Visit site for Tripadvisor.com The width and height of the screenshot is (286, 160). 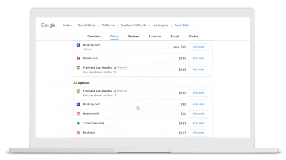click(198, 123)
